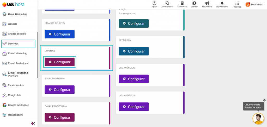
Task: Select E-mail Profissional Premium in sidebar
Action: pyautogui.click(x=18, y=74)
